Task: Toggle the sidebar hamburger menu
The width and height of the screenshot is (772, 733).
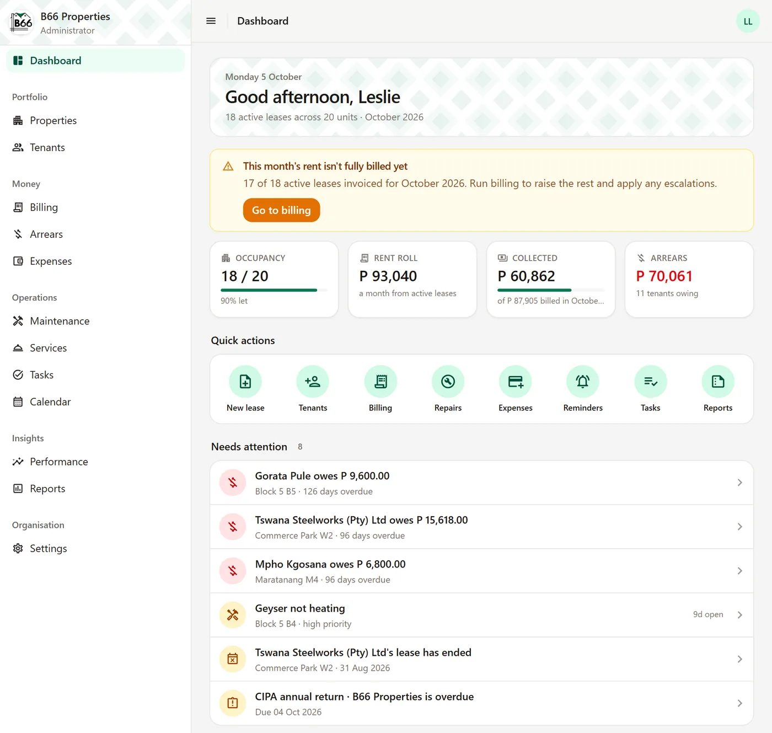Action: 211,21
